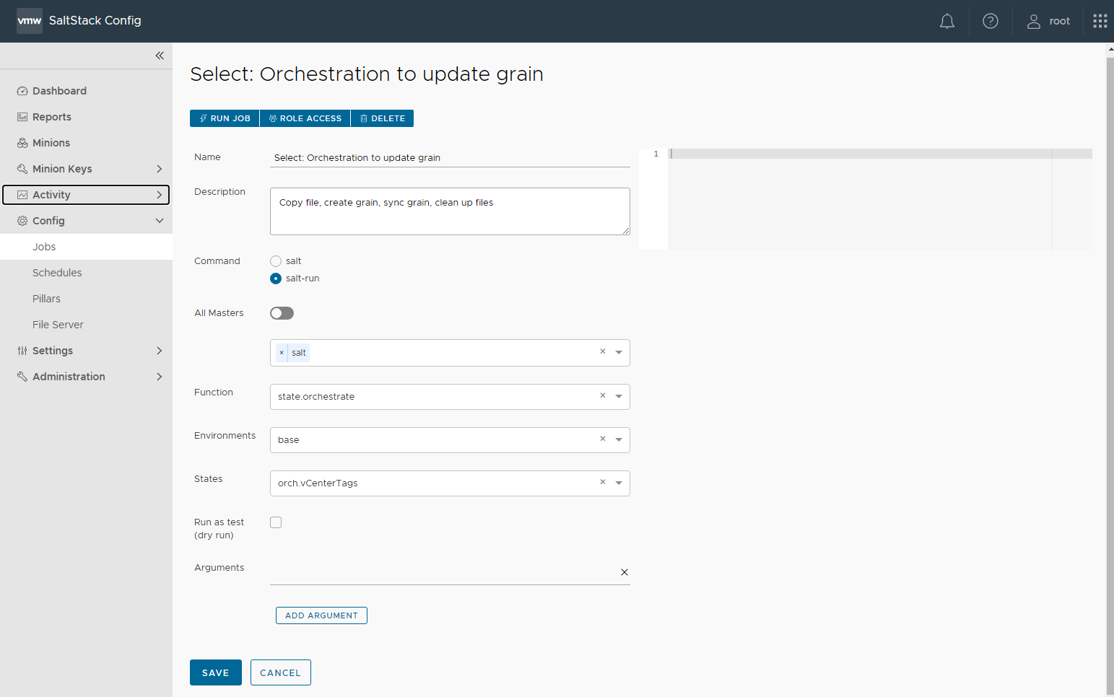The width and height of the screenshot is (1114, 697).
Task: Expand the Minion Keys sidebar section
Action: tap(160, 169)
